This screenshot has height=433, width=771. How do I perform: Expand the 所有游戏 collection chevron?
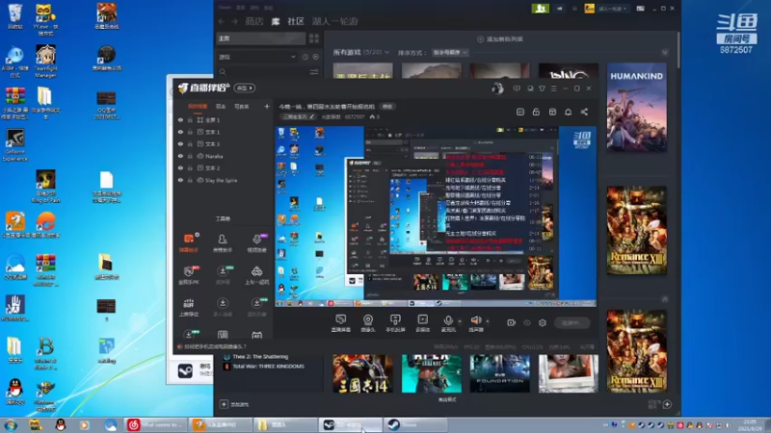(x=387, y=52)
